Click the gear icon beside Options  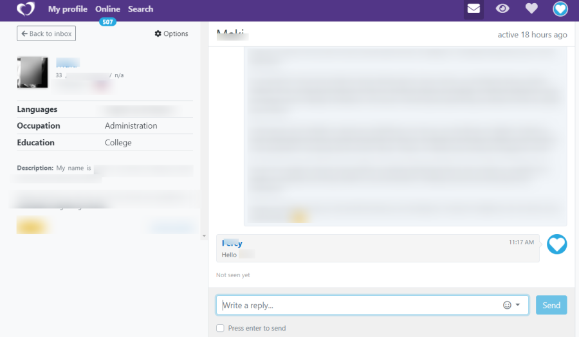click(158, 34)
